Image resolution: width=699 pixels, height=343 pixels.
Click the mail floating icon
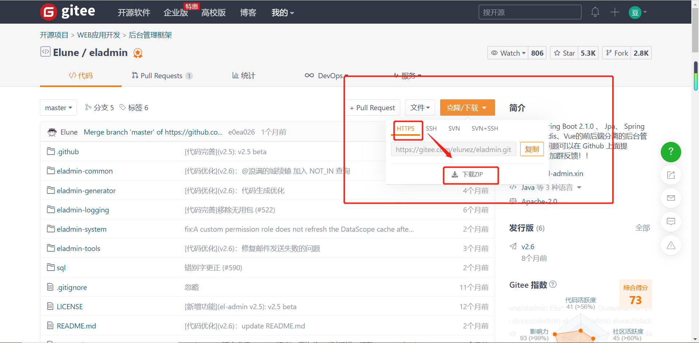pos(671,198)
